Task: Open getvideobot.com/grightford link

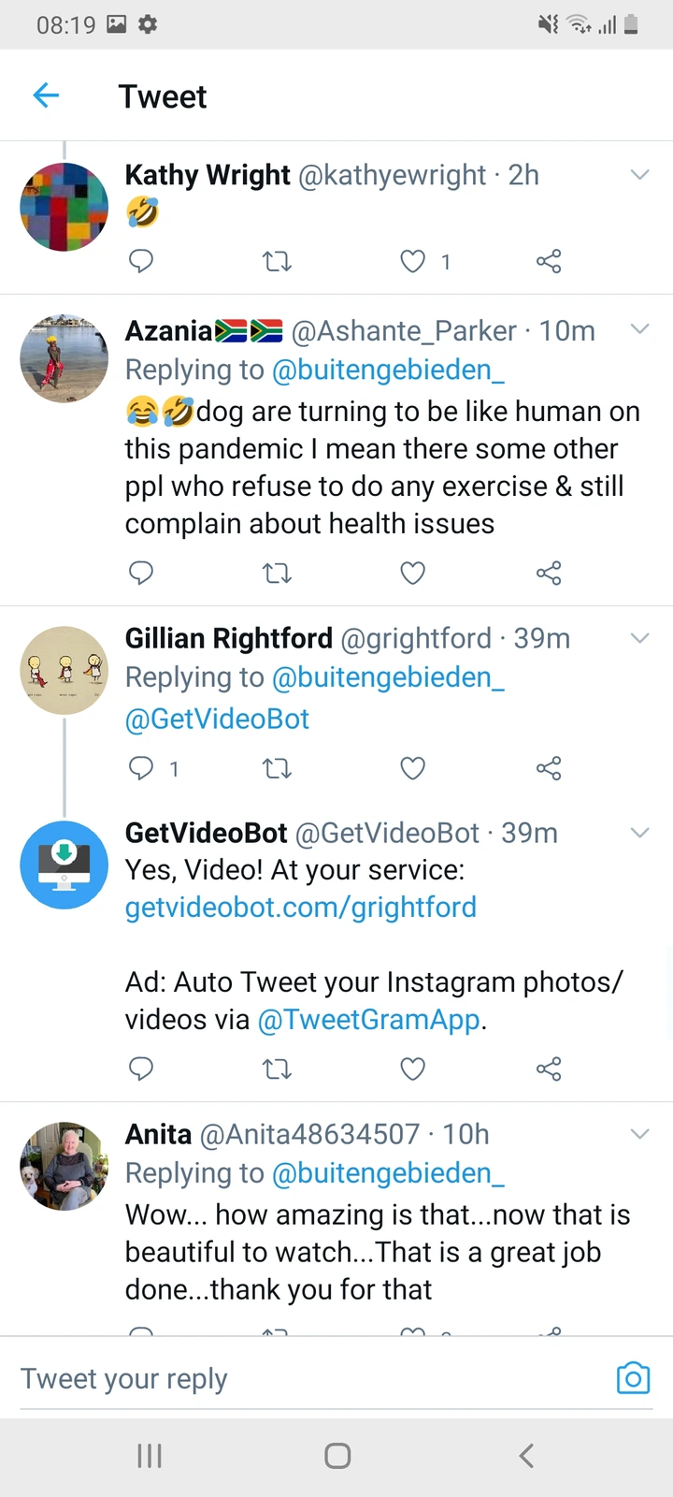Action: [301, 908]
